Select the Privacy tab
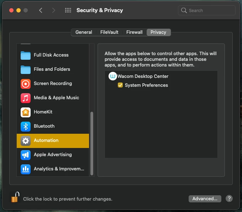Image resolution: width=242 pixels, height=212 pixels. 158,32
